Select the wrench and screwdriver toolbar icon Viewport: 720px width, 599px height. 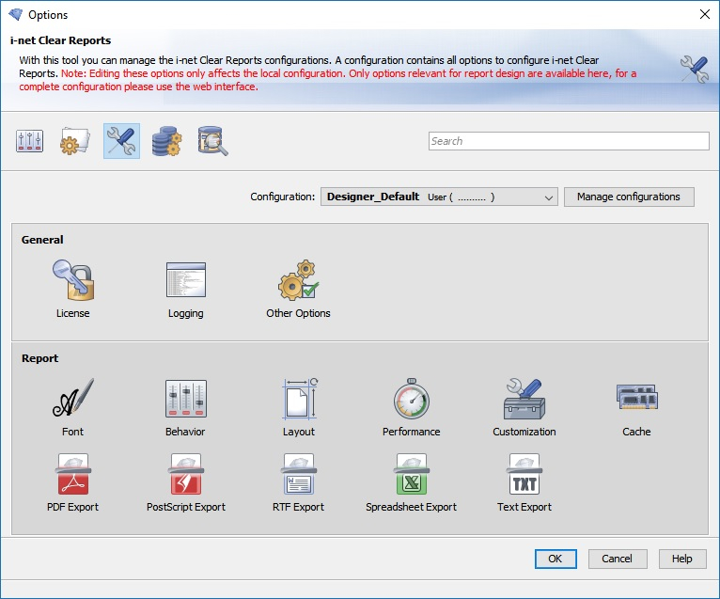tap(121, 141)
